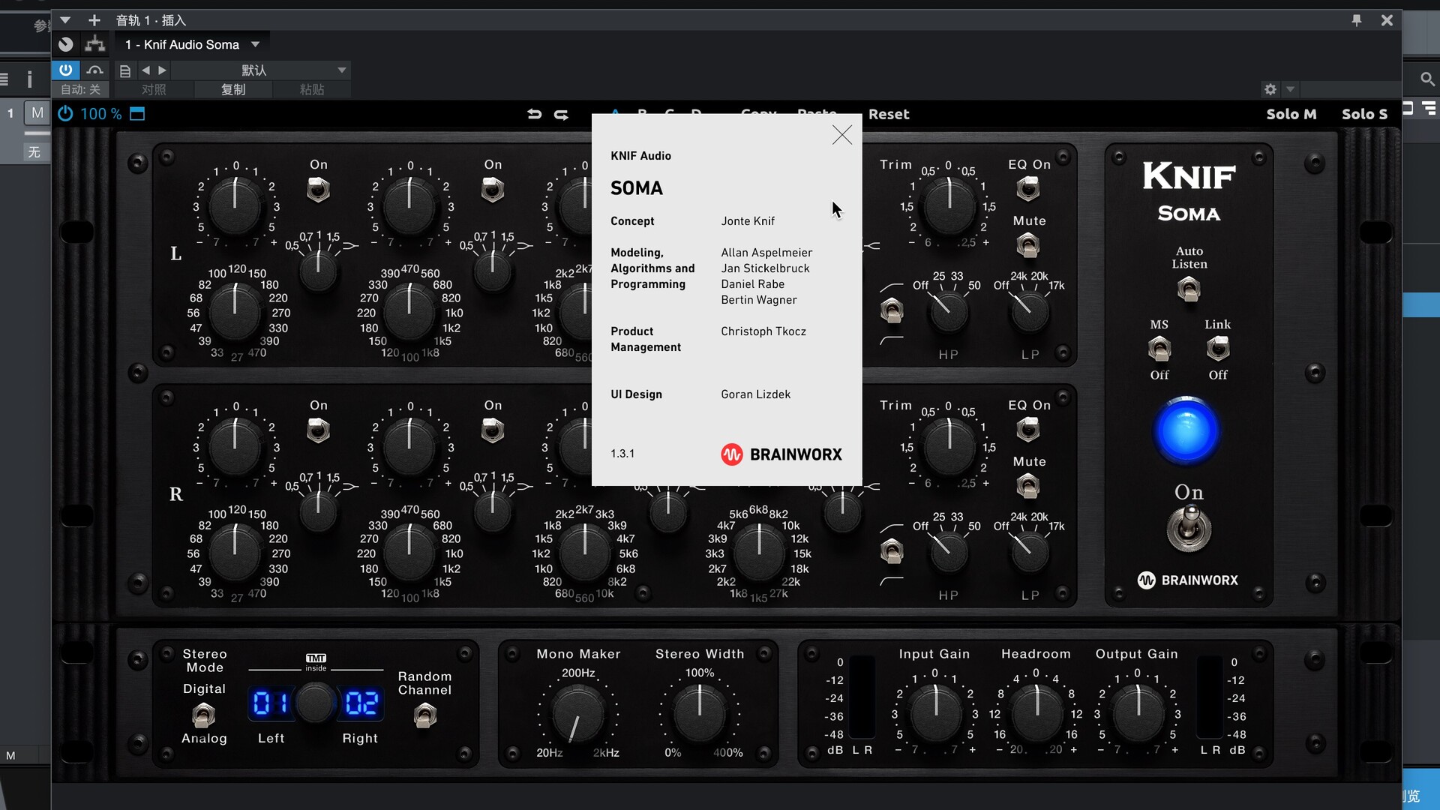Expand the dropdown arrow next to the gear
This screenshot has width=1440, height=810.
1290,89
